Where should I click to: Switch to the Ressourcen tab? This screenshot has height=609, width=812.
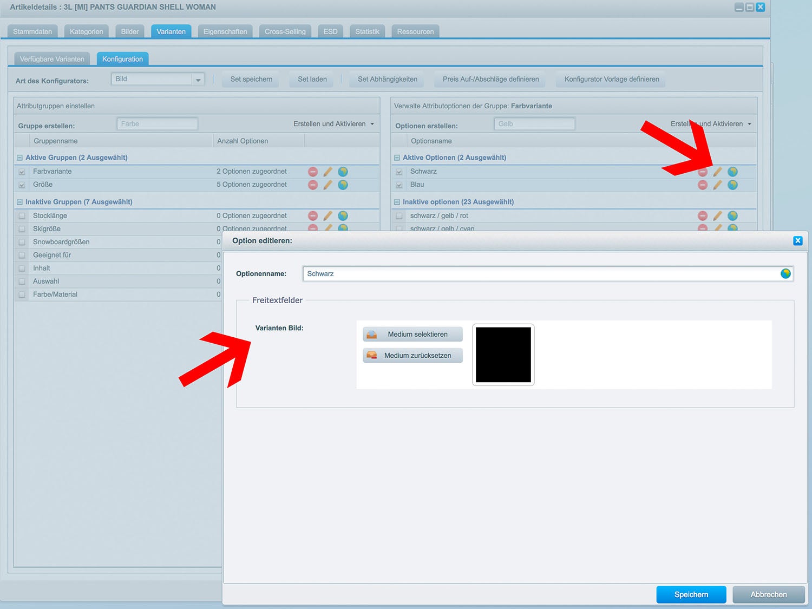point(415,31)
